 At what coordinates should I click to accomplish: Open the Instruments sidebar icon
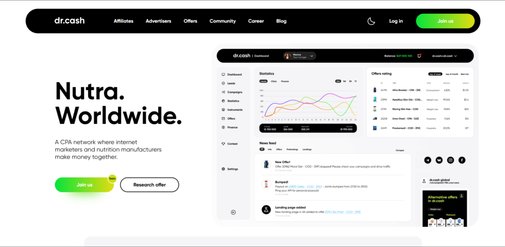(223, 110)
